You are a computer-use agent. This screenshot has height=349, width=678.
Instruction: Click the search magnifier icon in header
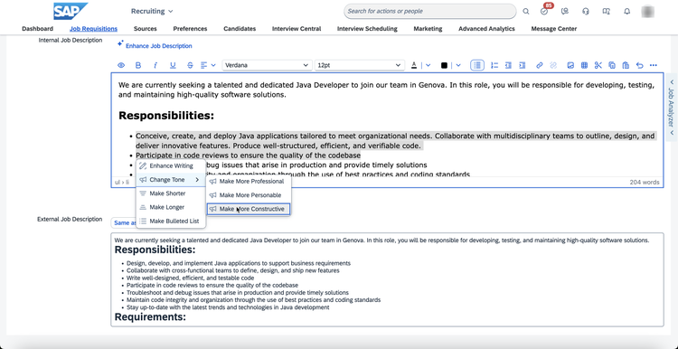click(526, 11)
